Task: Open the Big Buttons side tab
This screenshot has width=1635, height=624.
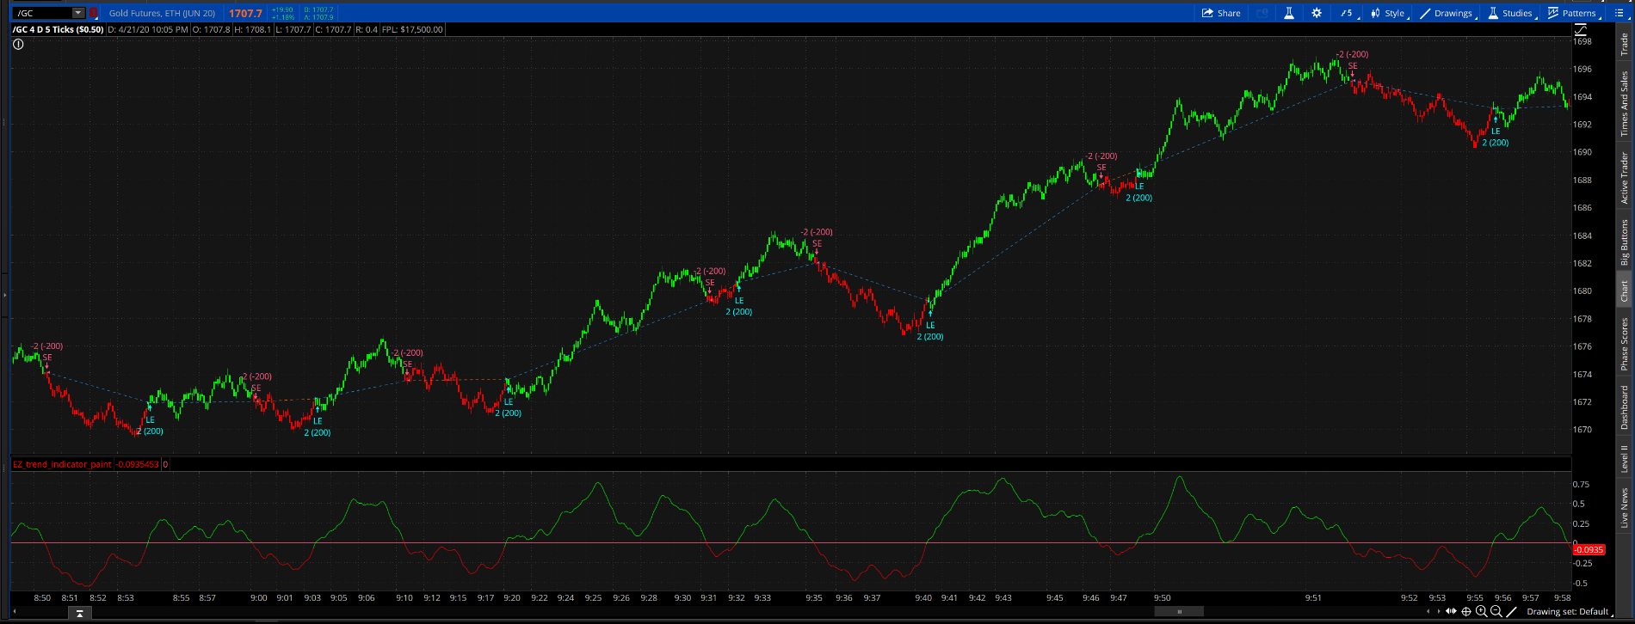Action: 1625,242
